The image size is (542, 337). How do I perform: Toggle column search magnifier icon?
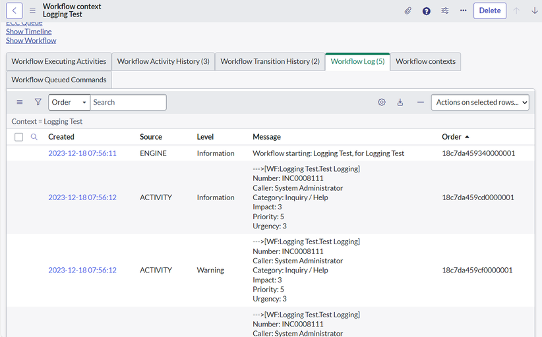click(34, 137)
